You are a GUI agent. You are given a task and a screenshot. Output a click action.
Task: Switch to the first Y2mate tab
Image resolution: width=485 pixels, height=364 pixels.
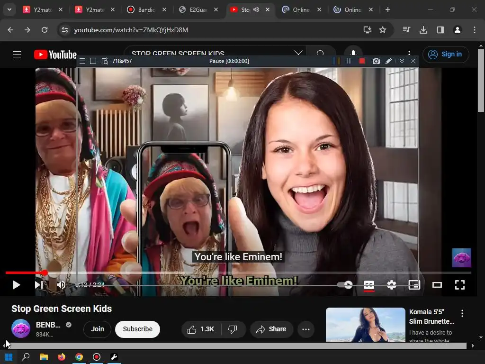43,9
